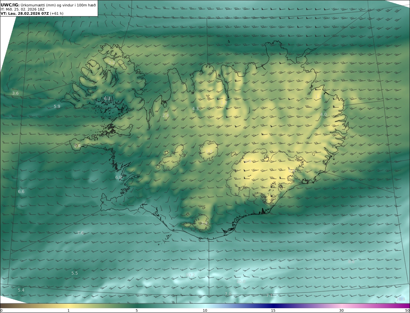Click the 4.0 label in east Iceland
The height and width of the screenshot is (313, 410).
click(x=324, y=115)
